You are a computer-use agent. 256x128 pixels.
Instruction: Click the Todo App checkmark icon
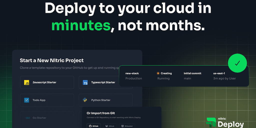tap(26, 100)
